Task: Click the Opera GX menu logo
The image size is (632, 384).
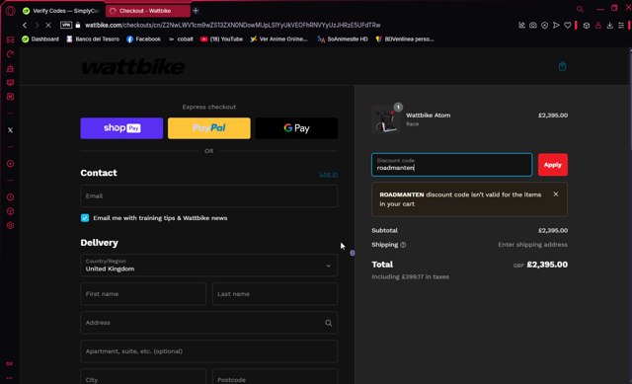Action: pos(11,11)
